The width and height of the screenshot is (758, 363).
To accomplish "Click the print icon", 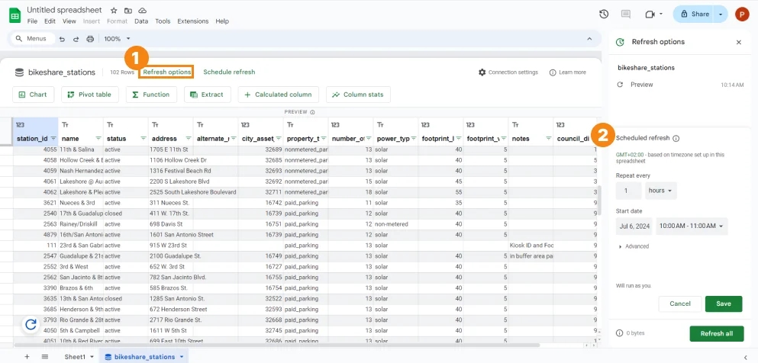I will [x=89, y=39].
